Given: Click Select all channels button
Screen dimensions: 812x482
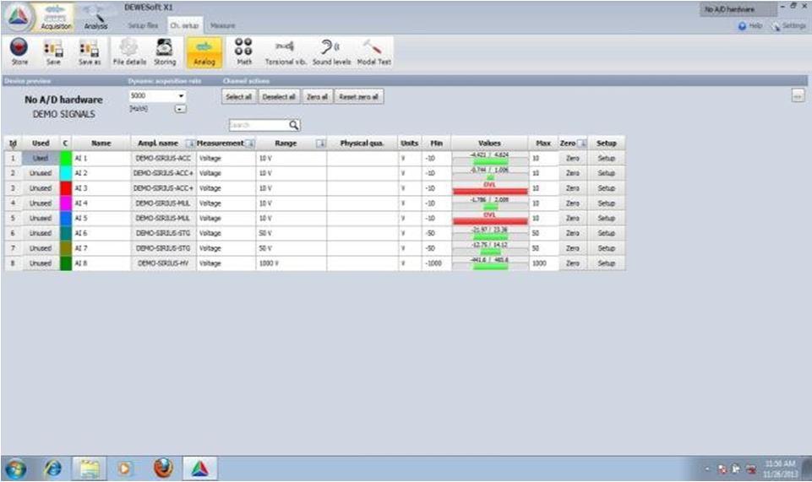Looking at the screenshot, I should tap(239, 97).
